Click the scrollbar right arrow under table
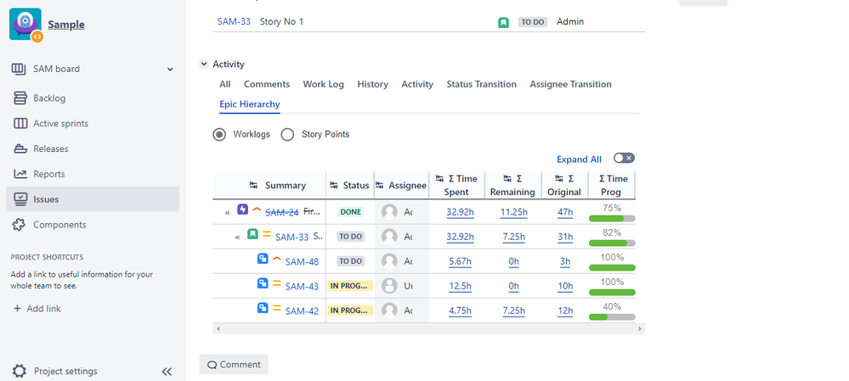 click(x=640, y=328)
